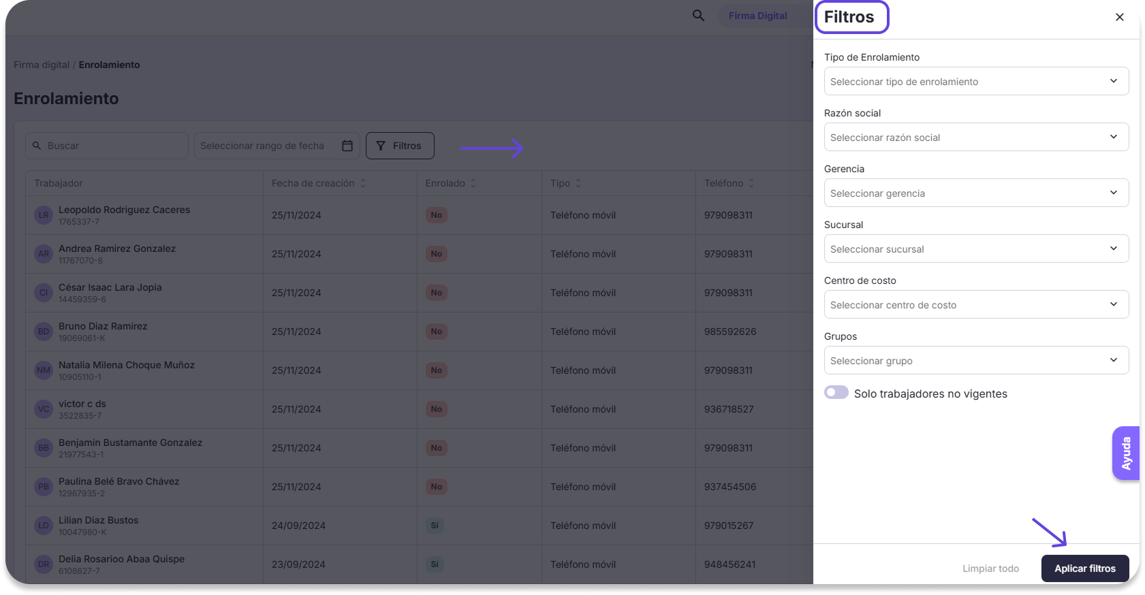Screen dimensions: 1145x595
Task: Select worker Leopoldo Rodriguez Caceres
Action: coord(124,210)
